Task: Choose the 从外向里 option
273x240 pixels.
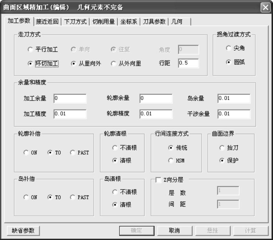Action: click(x=114, y=64)
